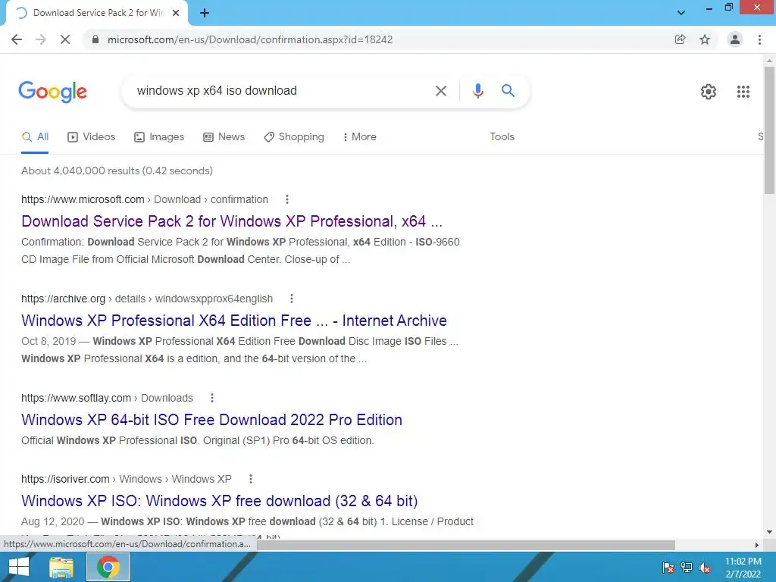Open the Action Center flag icon
Viewport: 776px width, 582px height.
(668, 568)
